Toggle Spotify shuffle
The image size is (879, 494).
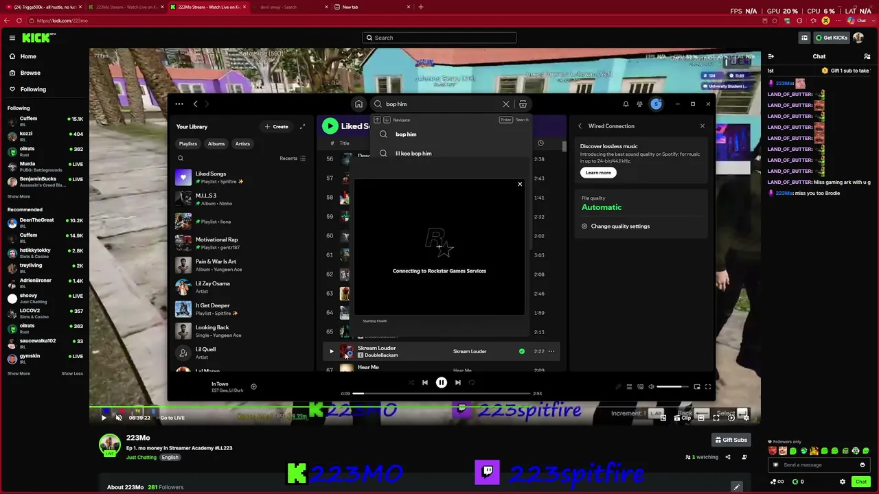pyautogui.click(x=411, y=383)
